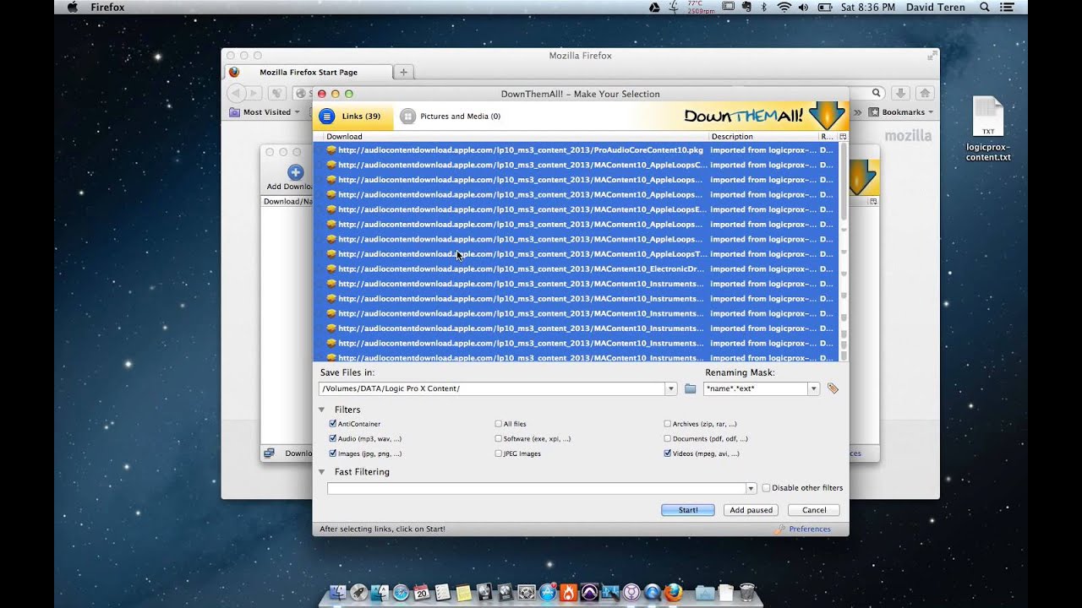Uncheck the Videos (mpeg, avi) filter
This screenshot has height=608, width=1082.
pos(668,453)
